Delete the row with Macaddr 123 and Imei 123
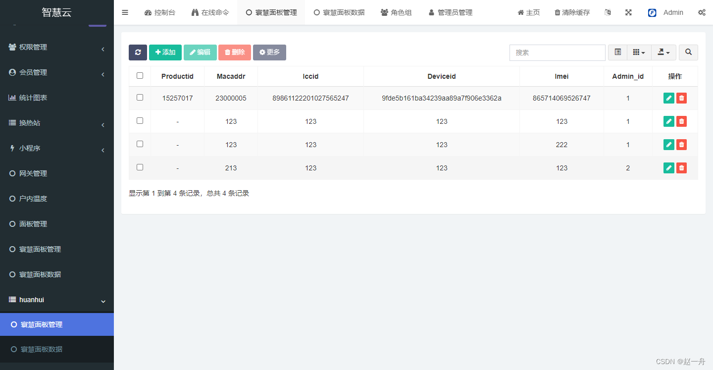 [x=682, y=121]
